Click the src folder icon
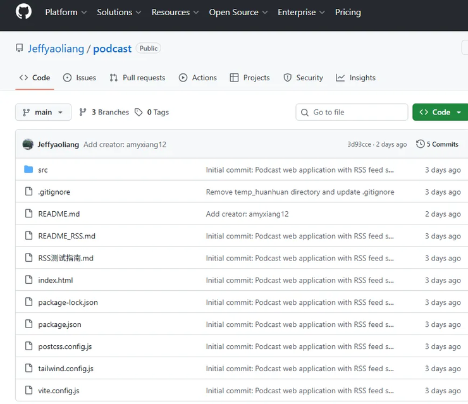Viewport: 468px width, 404px height. (28, 169)
